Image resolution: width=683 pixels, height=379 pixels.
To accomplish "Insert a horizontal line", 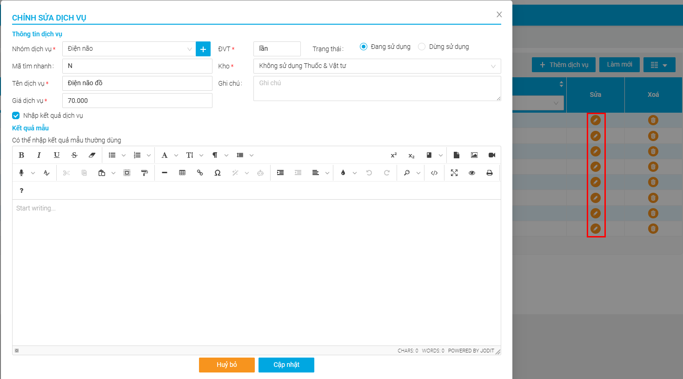I will 165,173.
